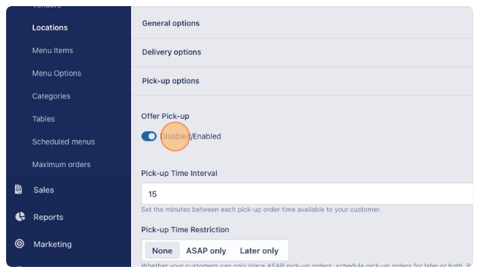478x271 pixels.
Task: Select None pick-up time restriction
Action: [x=162, y=251]
